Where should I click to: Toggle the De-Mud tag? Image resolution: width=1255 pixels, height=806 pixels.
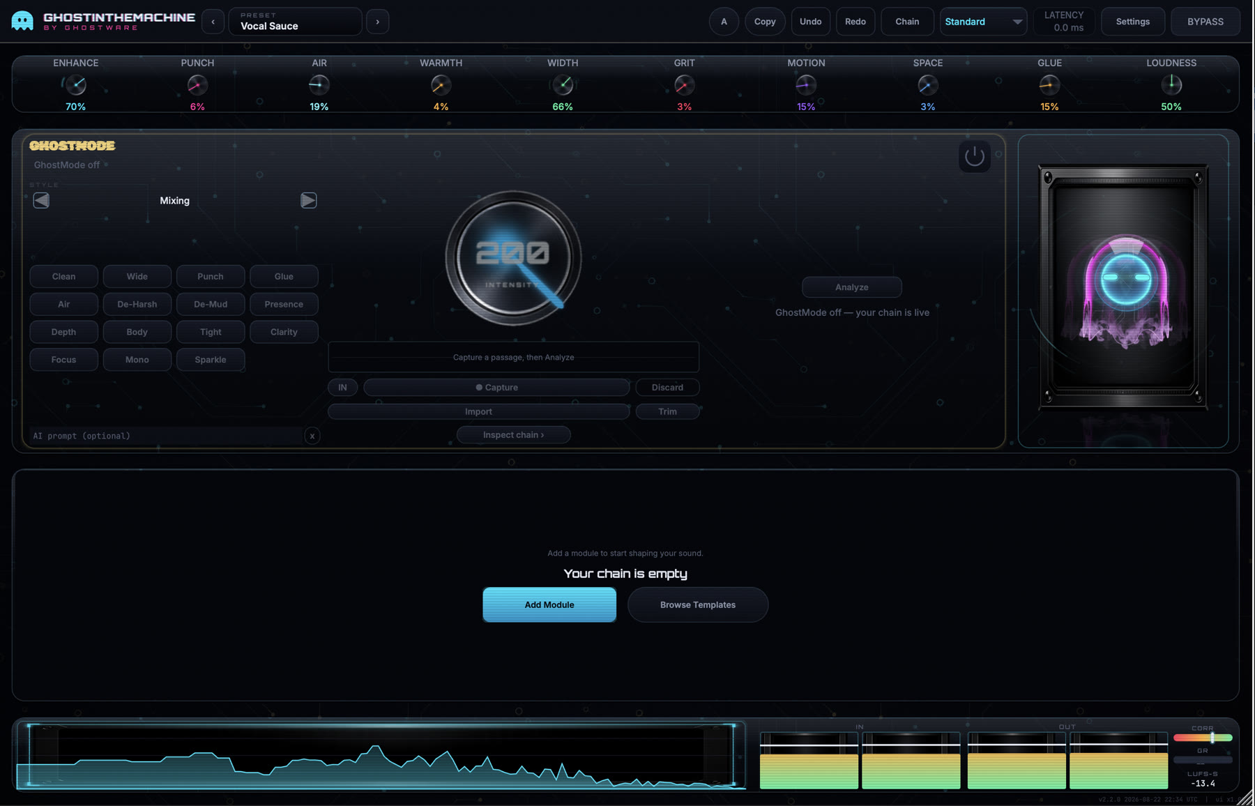point(211,305)
